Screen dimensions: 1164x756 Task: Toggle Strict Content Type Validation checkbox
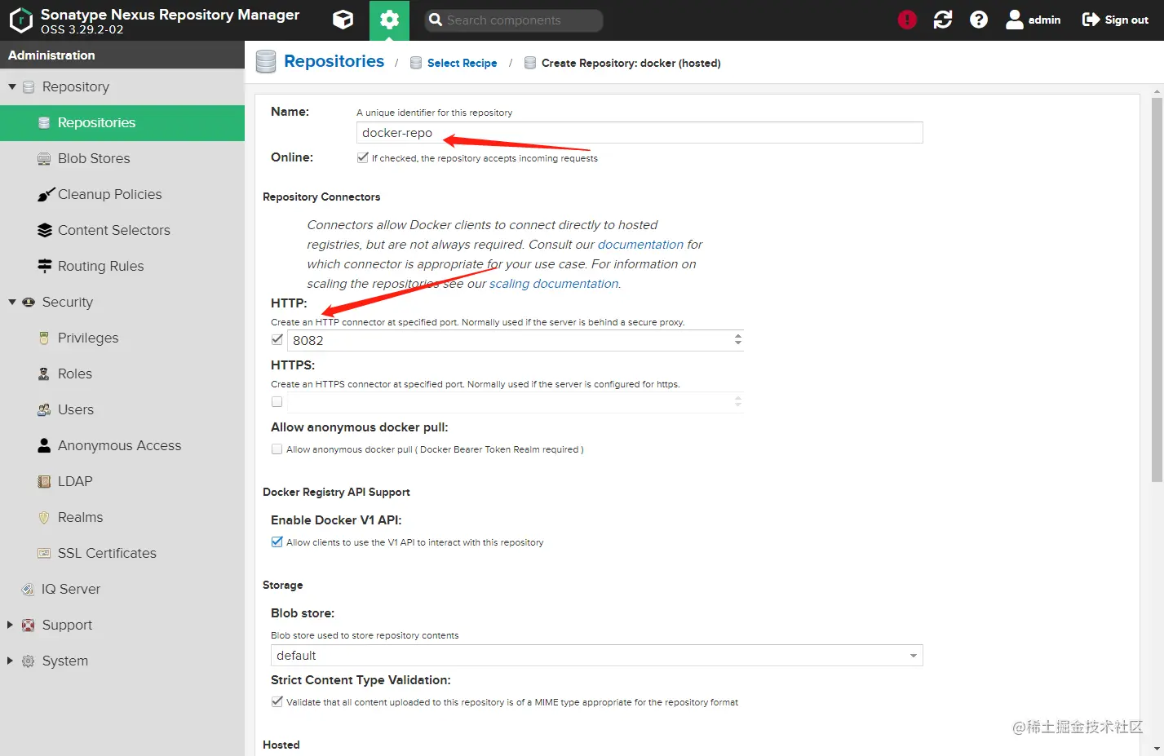(277, 702)
